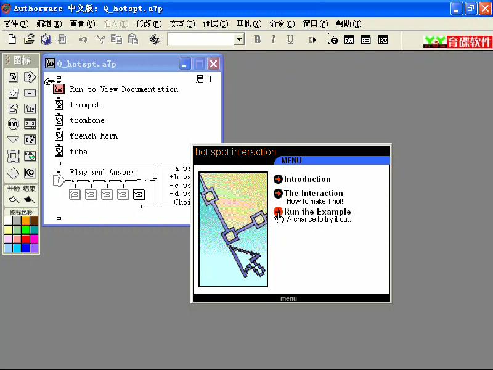
Task: Select the Sound icon in palette
Action: click(30, 139)
